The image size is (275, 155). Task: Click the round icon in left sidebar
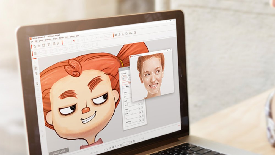click(x=37, y=83)
